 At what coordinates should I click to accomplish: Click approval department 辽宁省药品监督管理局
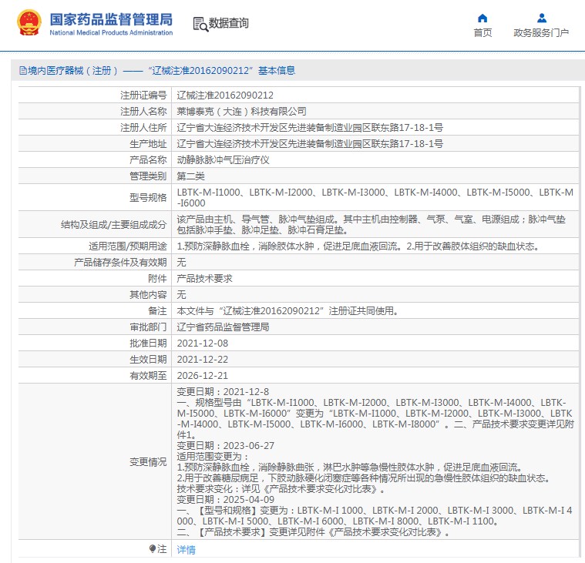click(x=223, y=327)
